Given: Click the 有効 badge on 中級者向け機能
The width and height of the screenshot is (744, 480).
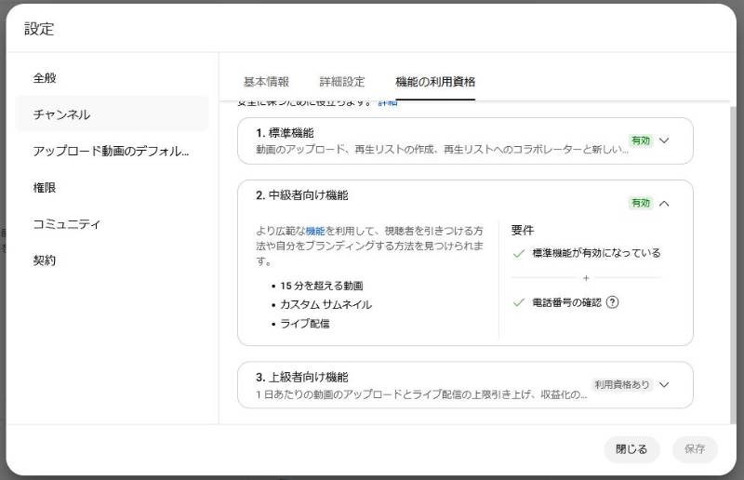Looking at the screenshot, I should (641, 203).
